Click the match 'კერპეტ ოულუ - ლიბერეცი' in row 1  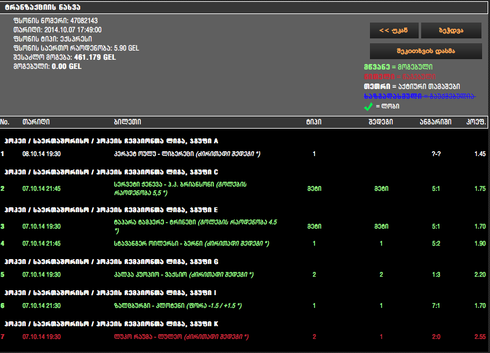[x=154, y=154]
